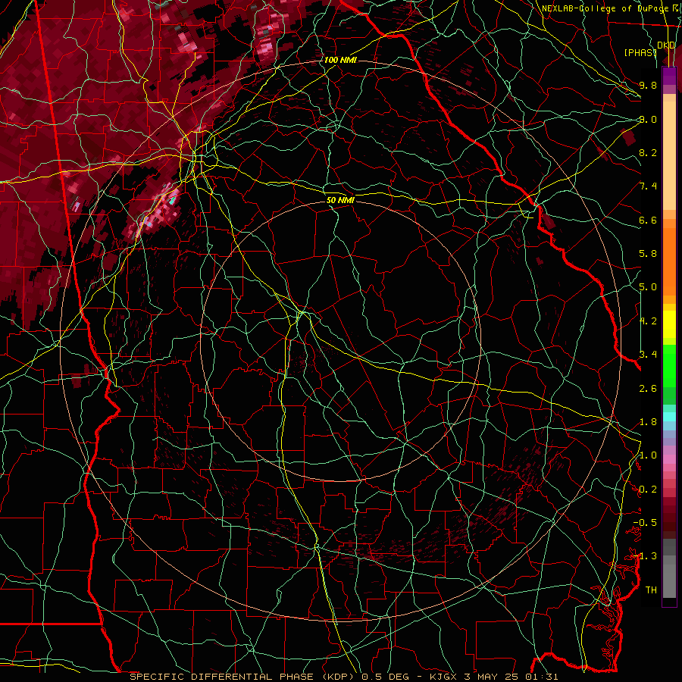Click the 50 NMI range ring label
The image size is (682, 682).
point(340,200)
